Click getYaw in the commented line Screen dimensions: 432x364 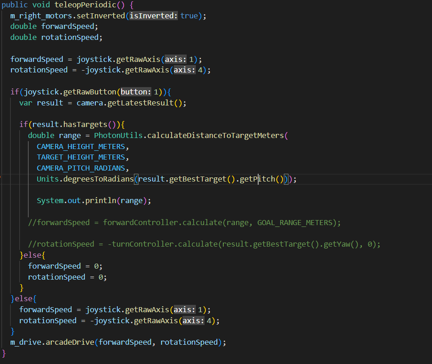tap(337, 244)
